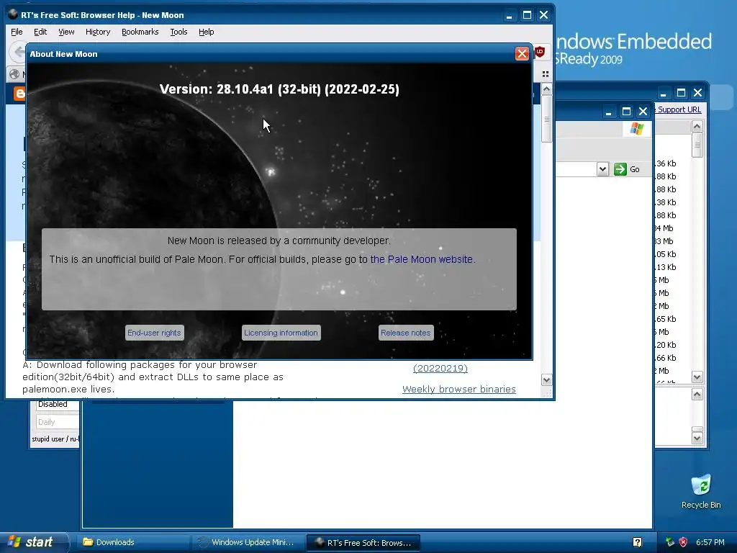Open the Daily dropdown field

(x=58, y=422)
